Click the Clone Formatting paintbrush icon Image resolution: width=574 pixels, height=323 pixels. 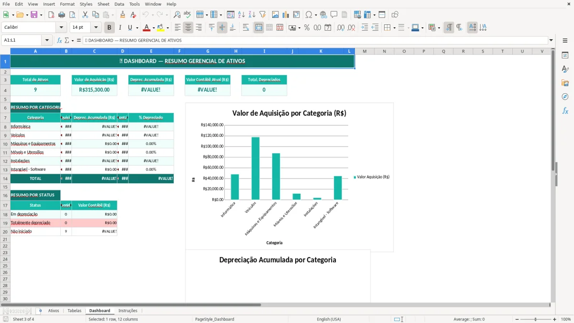click(x=122, y=14)
